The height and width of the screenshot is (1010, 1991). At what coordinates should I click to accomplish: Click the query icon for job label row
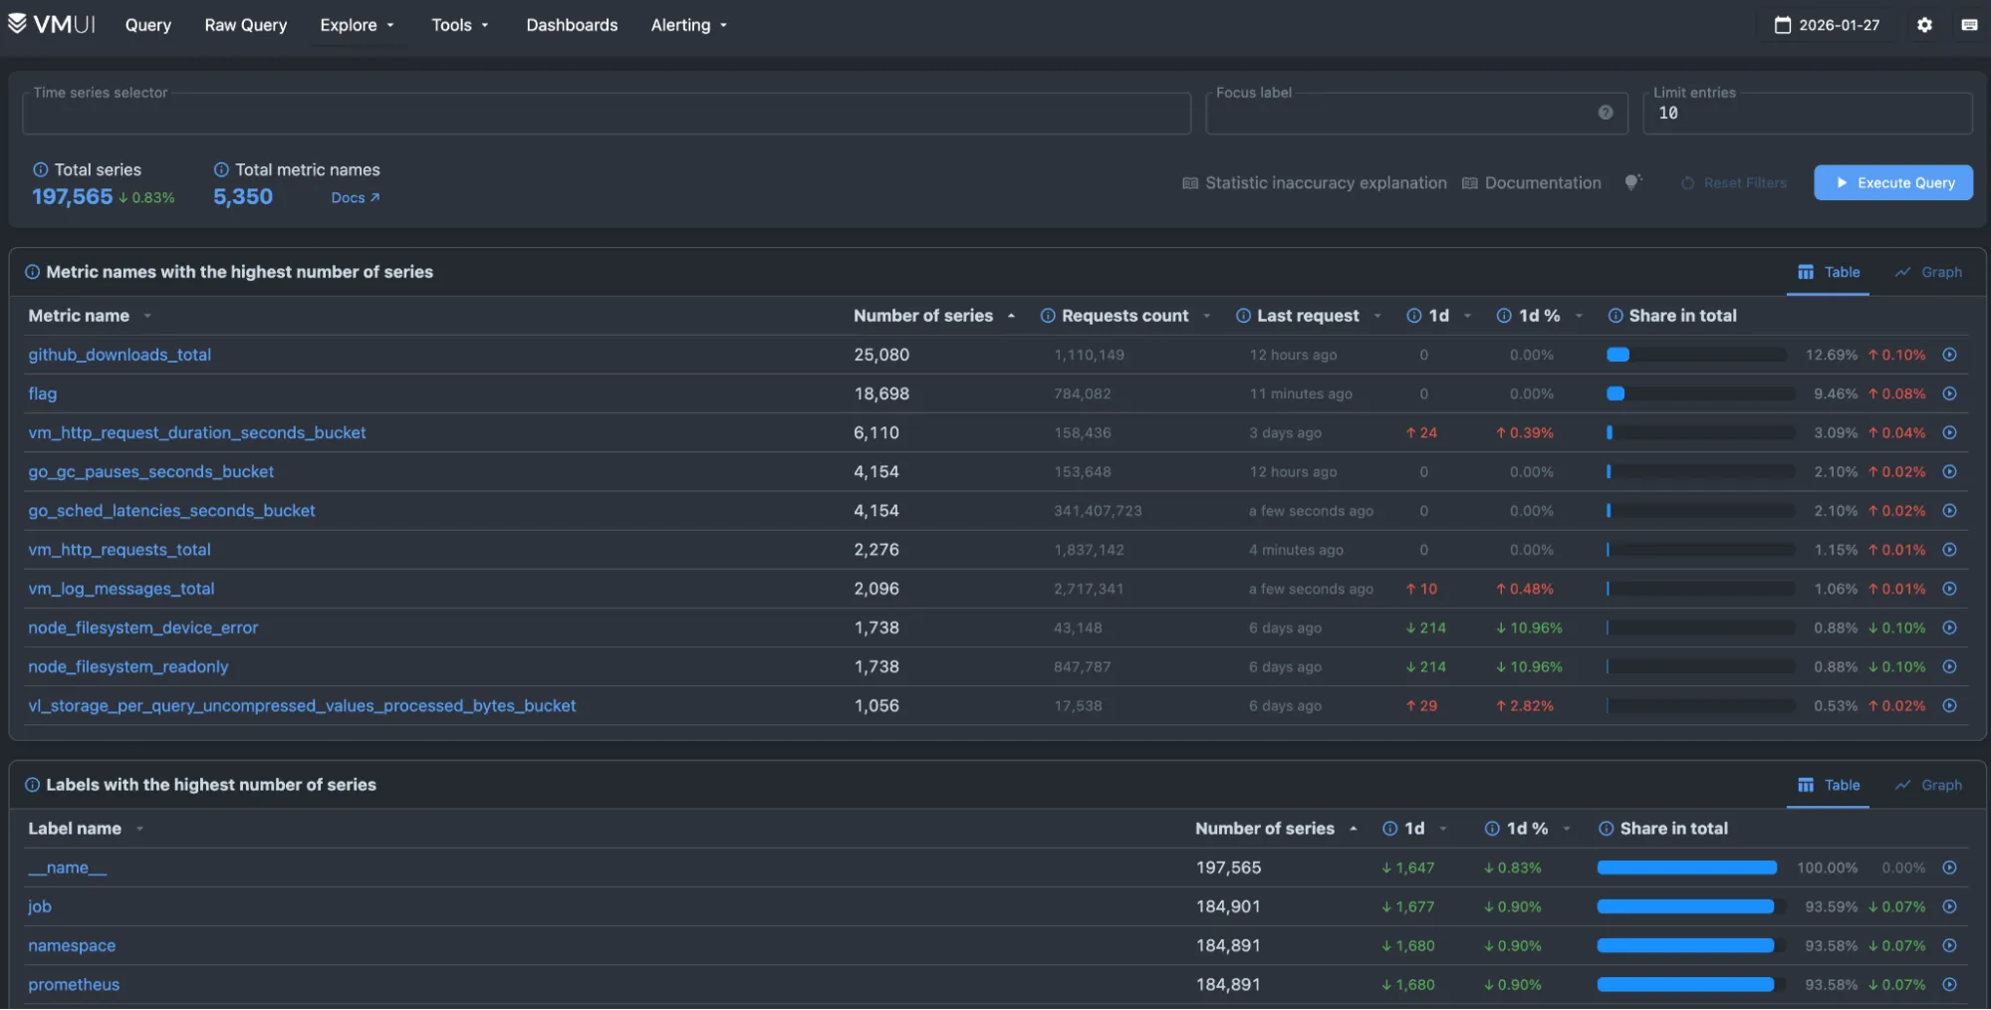point(1949,906)
